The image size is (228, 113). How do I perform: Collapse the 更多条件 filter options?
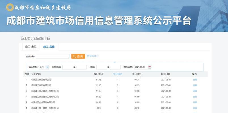pos(93,56)
